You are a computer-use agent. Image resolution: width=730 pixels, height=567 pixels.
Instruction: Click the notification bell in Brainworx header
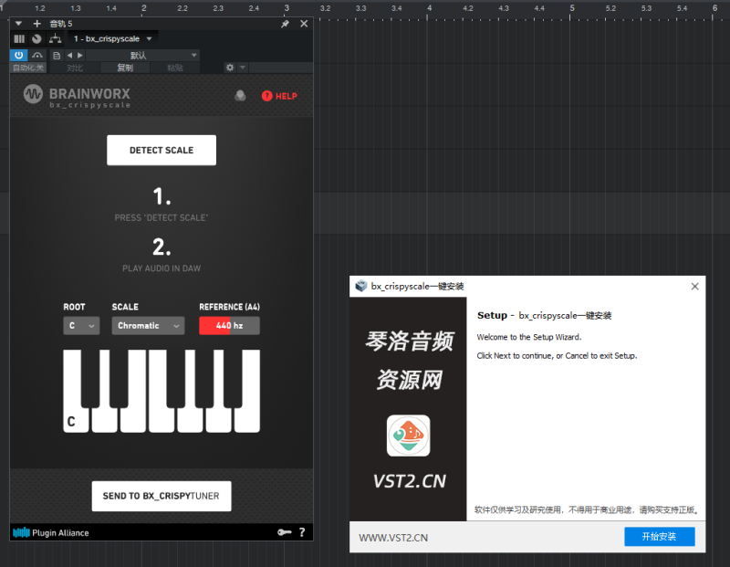pos(239,95)
